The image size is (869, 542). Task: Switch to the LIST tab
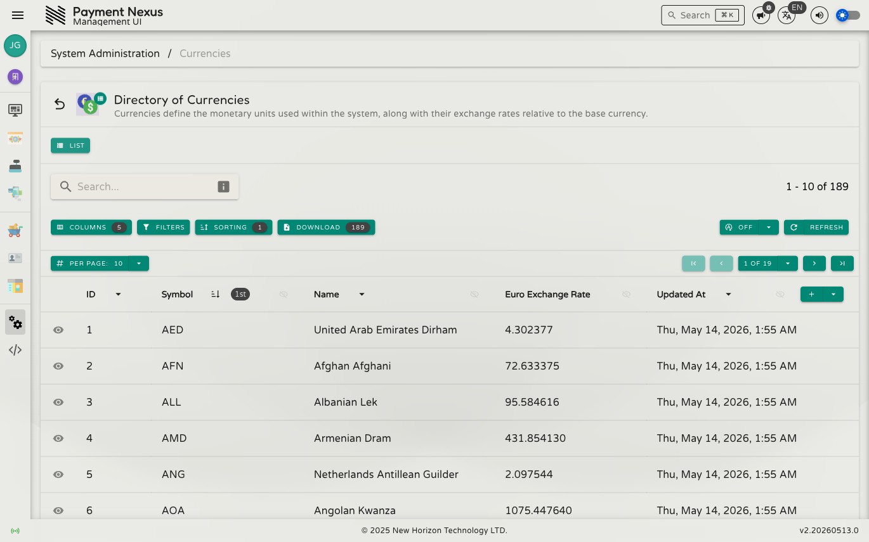[70, 145]
